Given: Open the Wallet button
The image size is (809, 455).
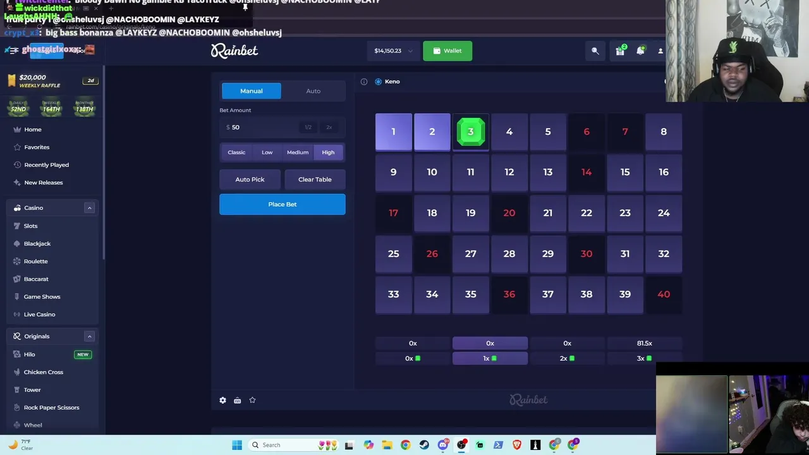Looking at the screenshot, I should pos(447,51).
